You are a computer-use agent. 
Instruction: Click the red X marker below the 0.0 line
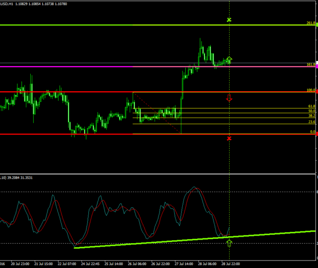coord(229,138)
